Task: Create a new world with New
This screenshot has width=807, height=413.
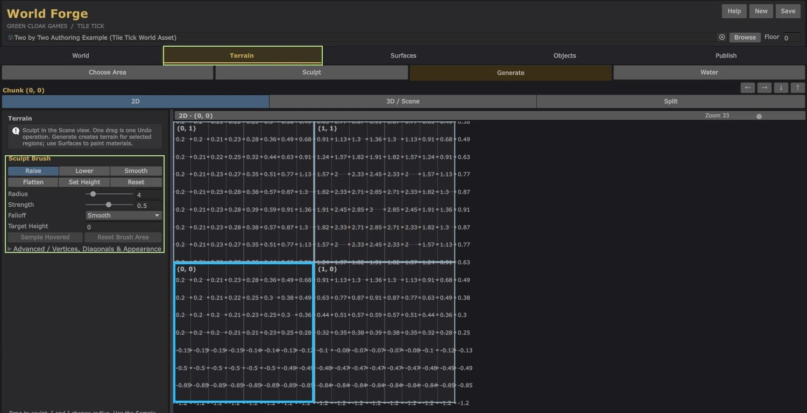Action: click(761, 11)
